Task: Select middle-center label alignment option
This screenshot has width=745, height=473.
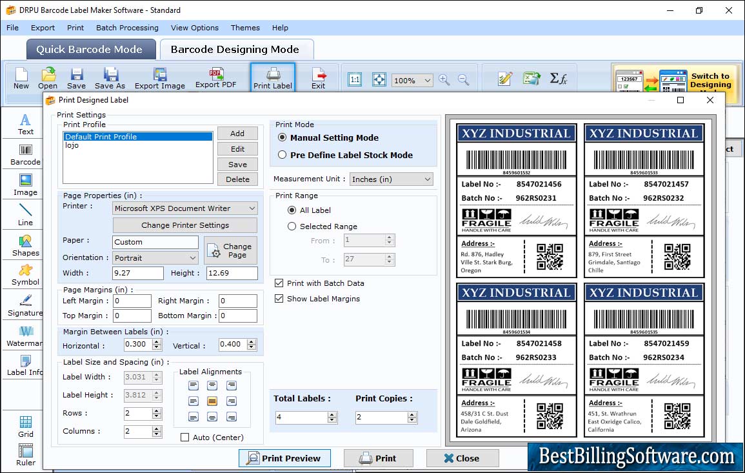Action: 212,401
